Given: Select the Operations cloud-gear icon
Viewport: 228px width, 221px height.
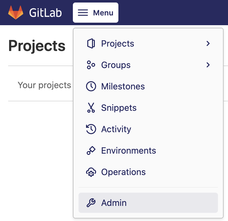Looking at the screenshot, I should (x=91, y=172).
